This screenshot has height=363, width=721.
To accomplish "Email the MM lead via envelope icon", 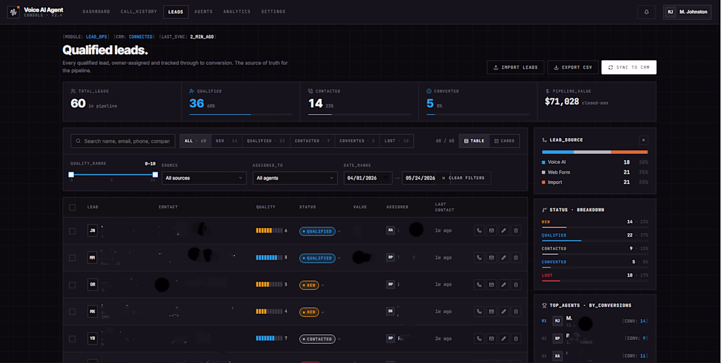I will (x=491, y=258).
